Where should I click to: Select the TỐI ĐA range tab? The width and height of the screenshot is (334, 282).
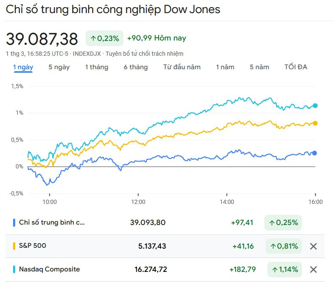[x=296, y=67]
